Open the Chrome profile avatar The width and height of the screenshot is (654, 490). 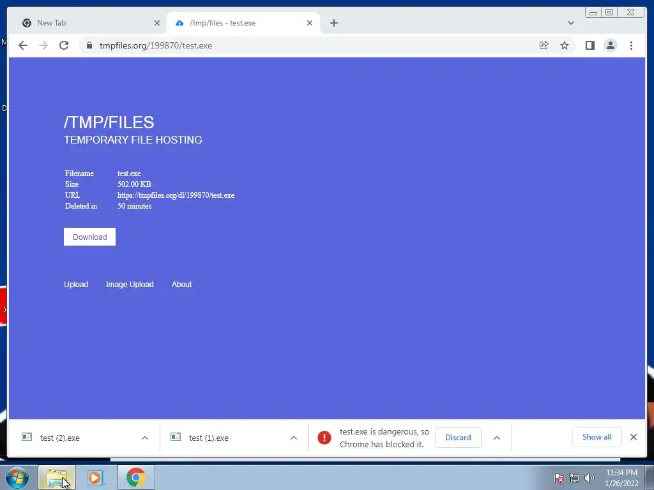click(x=610, y=45)
